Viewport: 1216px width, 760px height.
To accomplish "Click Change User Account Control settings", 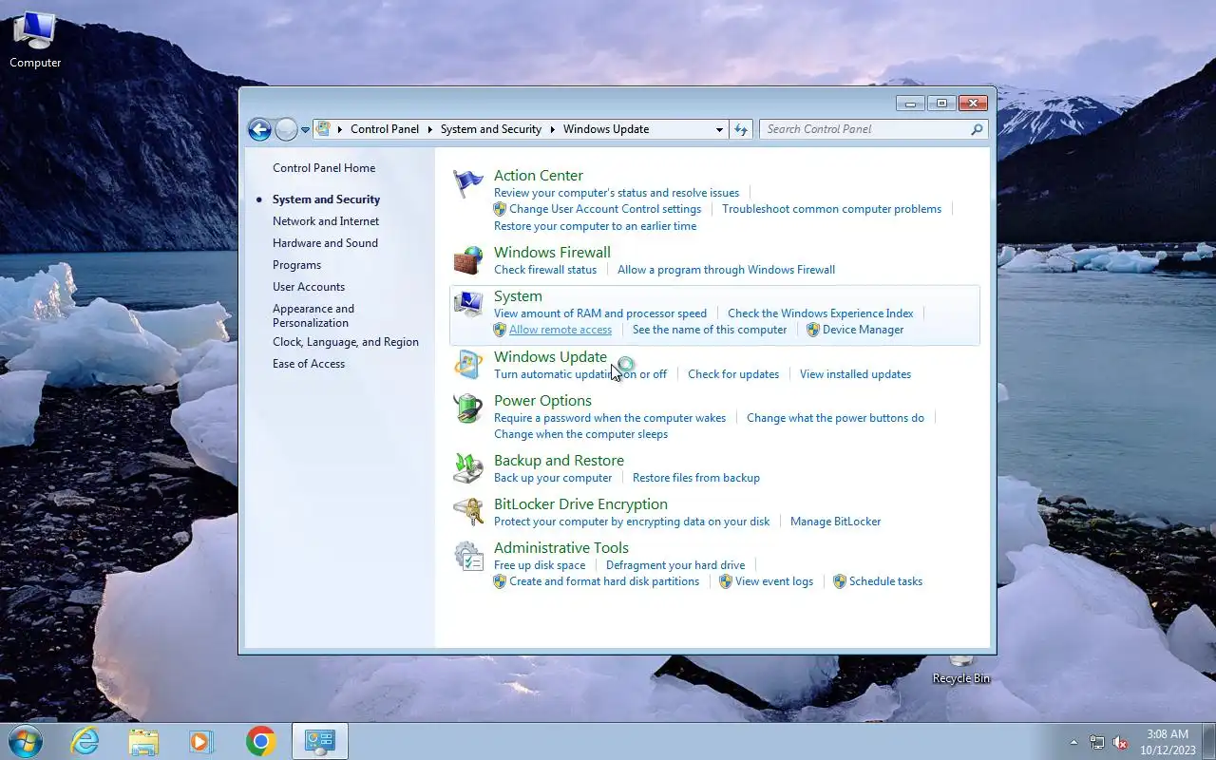I will click(x=605, y=209).
